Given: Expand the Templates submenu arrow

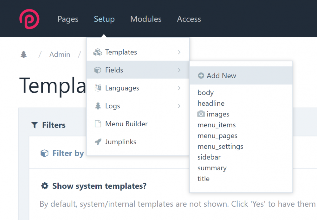Looking at the screenshot, I should click(x=179, y=52).
